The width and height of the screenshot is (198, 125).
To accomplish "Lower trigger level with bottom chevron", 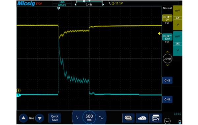I will tap(167, 65).
